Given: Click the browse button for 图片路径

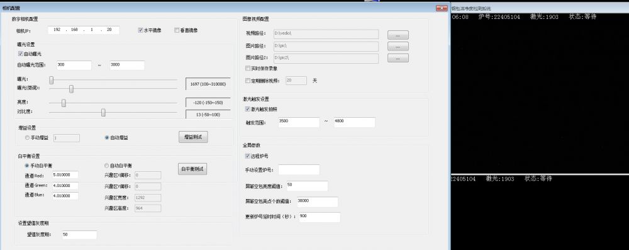Looking at the screenshot, I should pyautogui.click(x=398, y=47).
